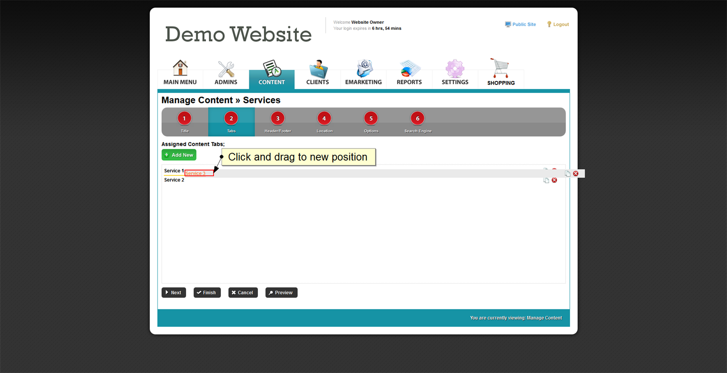
Task: Go to step 1 Title
Action: pyautogui.click(x=184, y=122)
